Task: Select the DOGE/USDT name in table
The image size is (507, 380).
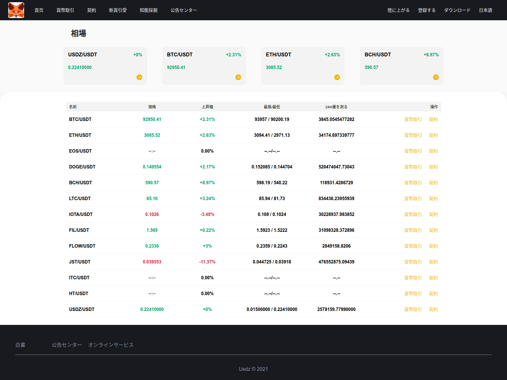Action: (x=82, y=167)
